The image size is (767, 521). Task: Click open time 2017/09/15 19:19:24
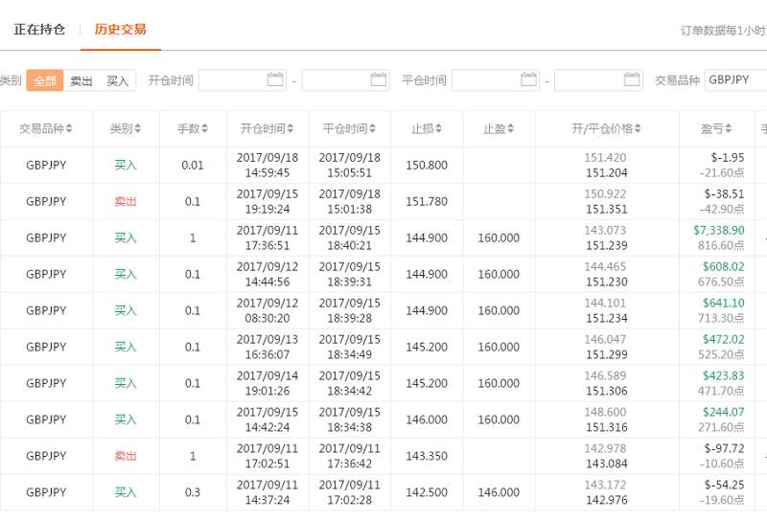coord(267,201)
